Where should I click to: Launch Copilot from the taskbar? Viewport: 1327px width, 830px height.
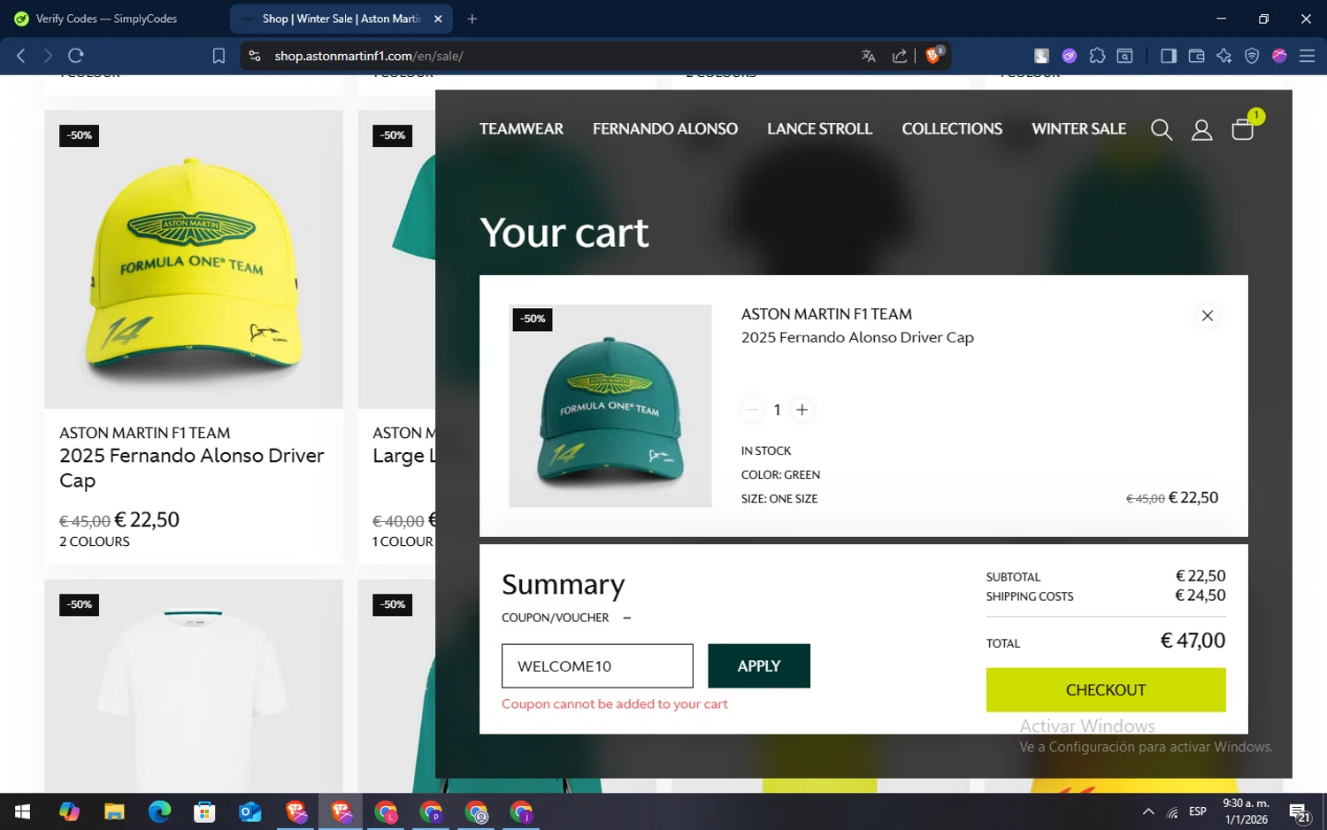[69, 811]
